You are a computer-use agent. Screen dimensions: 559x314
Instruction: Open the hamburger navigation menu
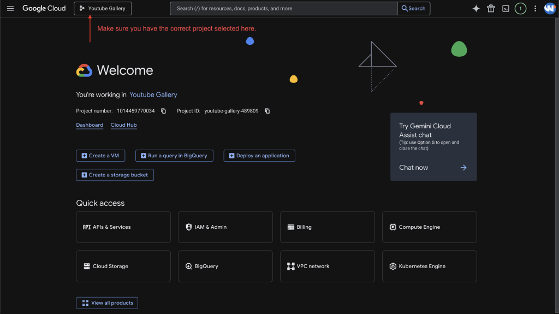click(x=10, y=9)
